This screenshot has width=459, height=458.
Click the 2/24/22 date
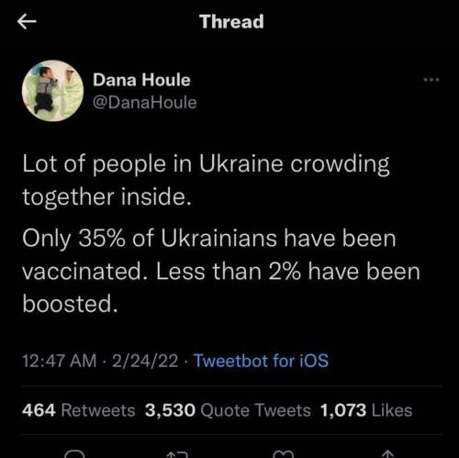coord(145,361)
